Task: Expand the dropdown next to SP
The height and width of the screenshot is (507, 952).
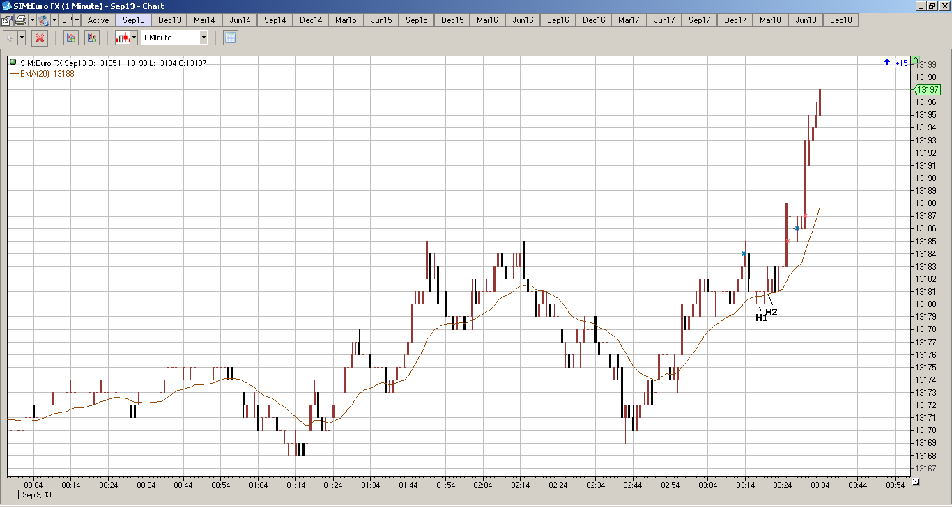Action: click(77, 20)
